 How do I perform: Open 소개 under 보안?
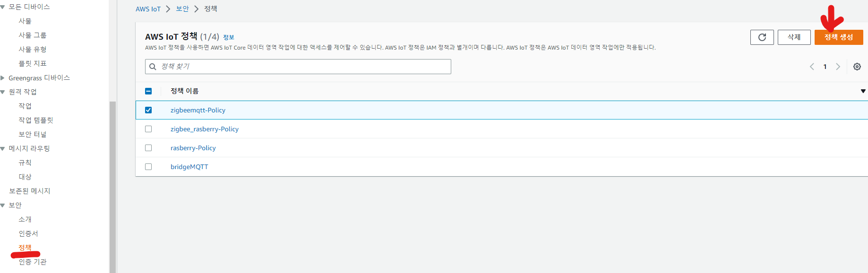[25, 220]
